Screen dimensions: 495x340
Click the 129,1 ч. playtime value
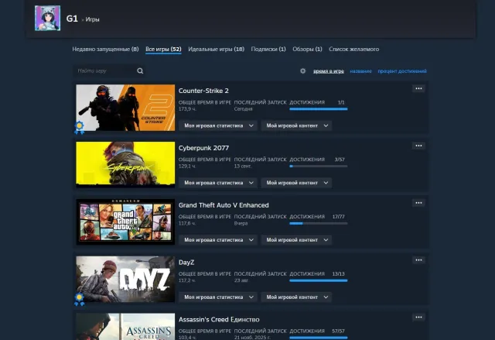click(x=187, y=167)
